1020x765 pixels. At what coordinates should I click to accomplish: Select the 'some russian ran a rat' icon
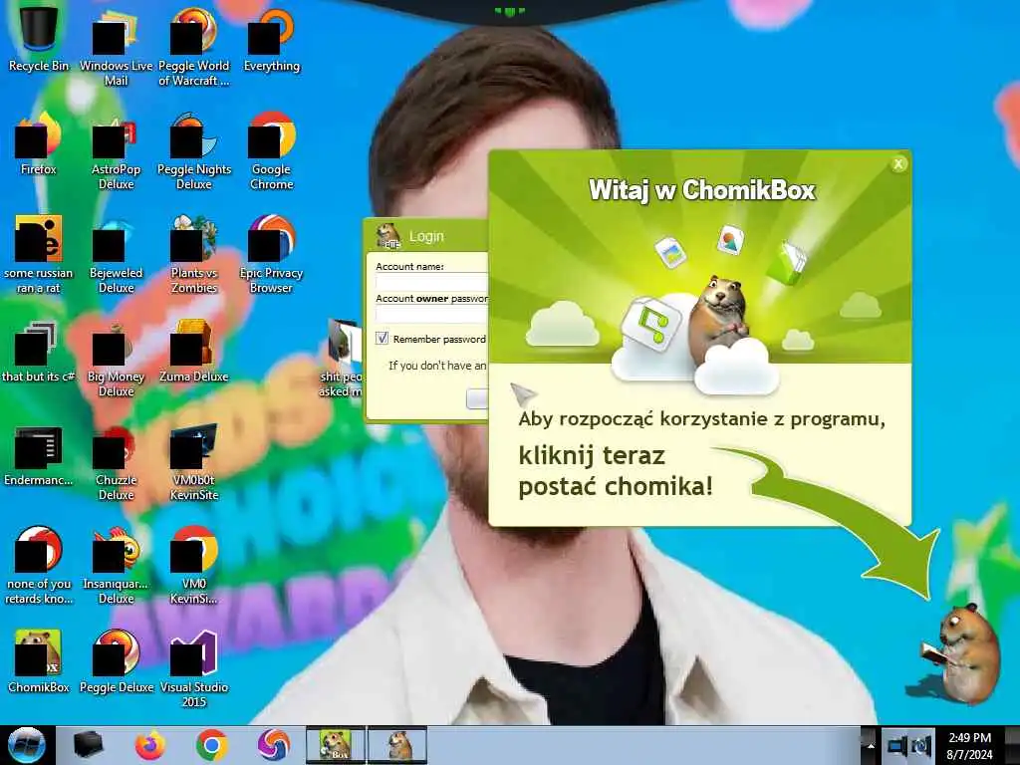pyautogui.click(x=39, y=254)
